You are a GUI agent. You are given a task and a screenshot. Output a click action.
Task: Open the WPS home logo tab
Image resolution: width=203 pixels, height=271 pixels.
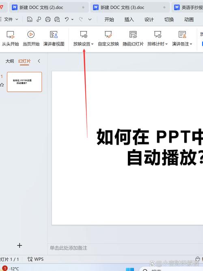point(2,7)
